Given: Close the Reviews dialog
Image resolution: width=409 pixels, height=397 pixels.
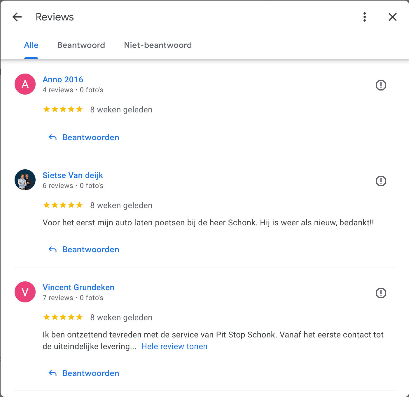Looking at the screenshot, I should coord(393,17).
